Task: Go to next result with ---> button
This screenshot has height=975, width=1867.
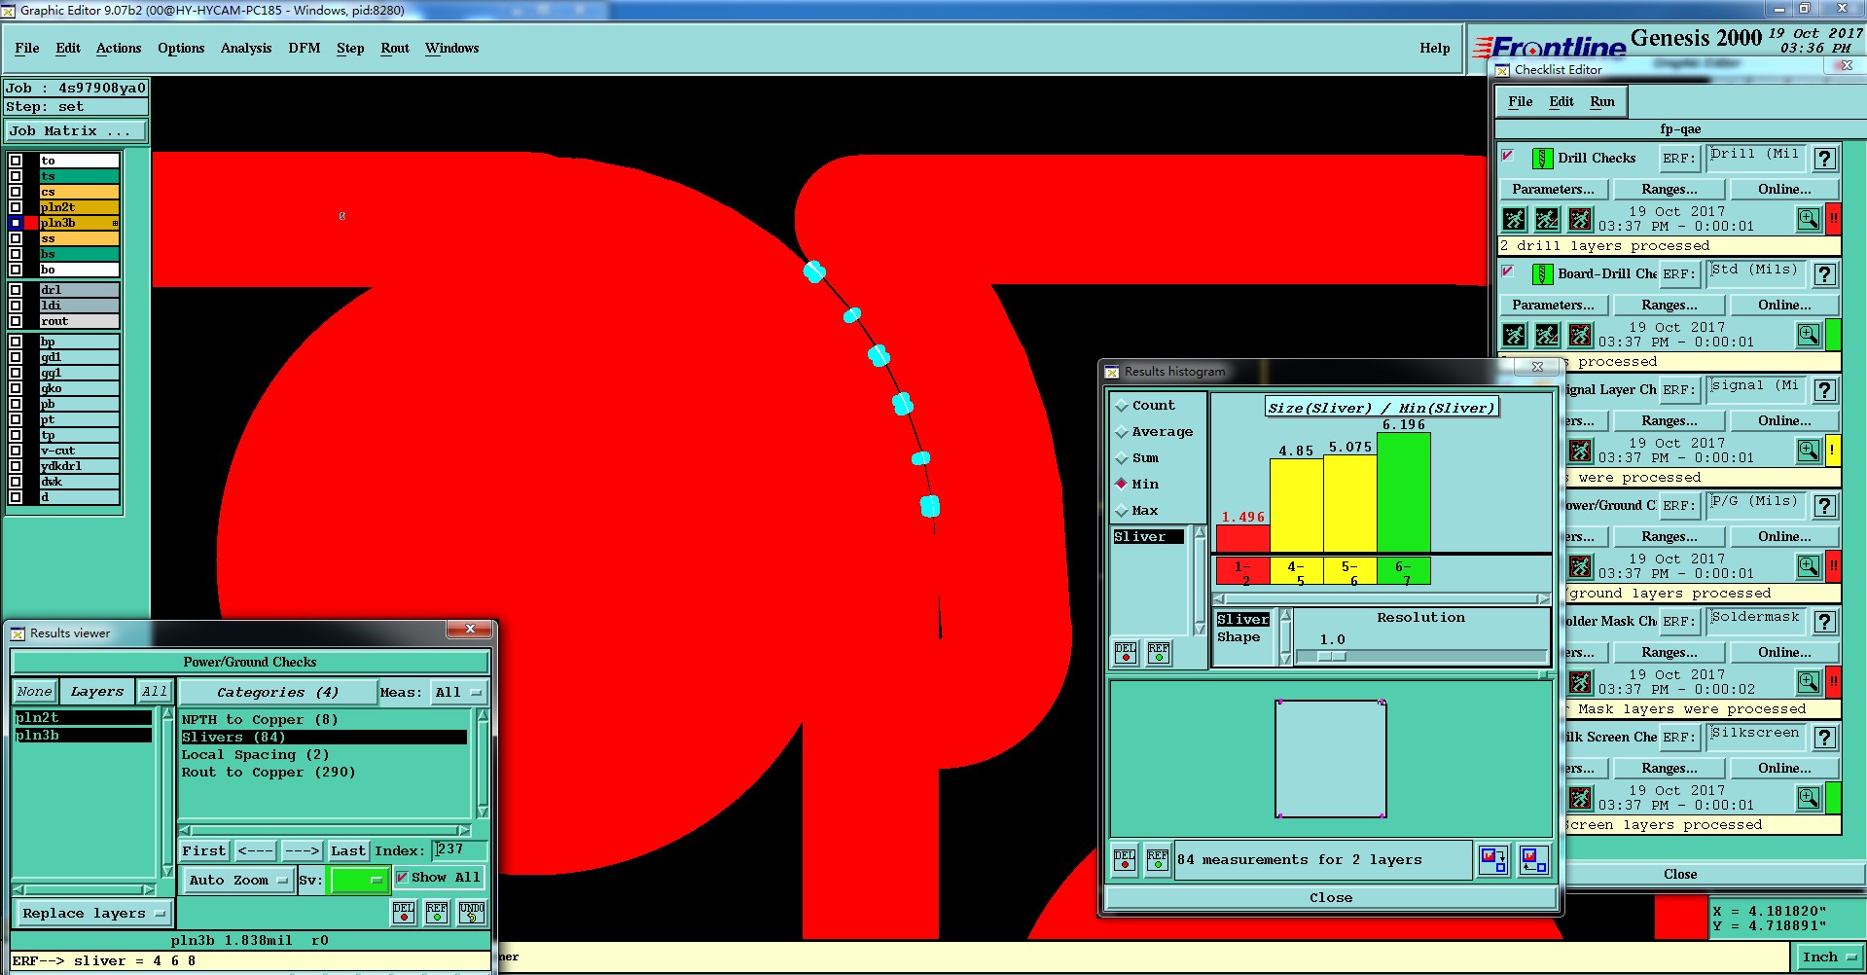Action: [x=303, y=851]
